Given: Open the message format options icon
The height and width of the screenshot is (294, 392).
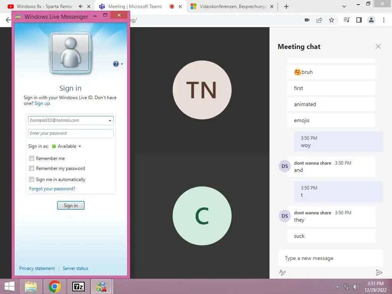Looking at the screenshot, I should (282, 273).
